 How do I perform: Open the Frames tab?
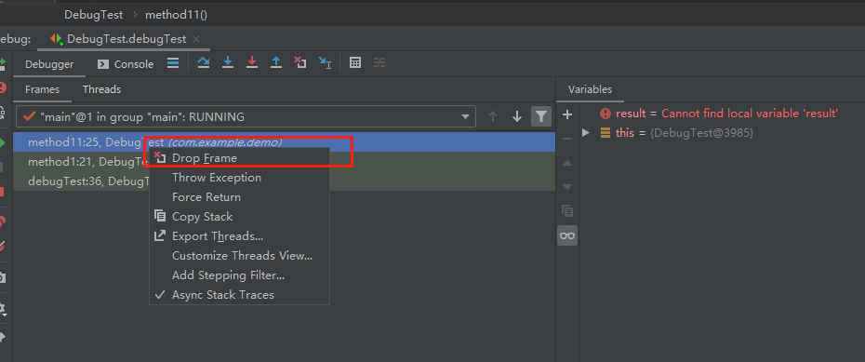tap(43, 89)
